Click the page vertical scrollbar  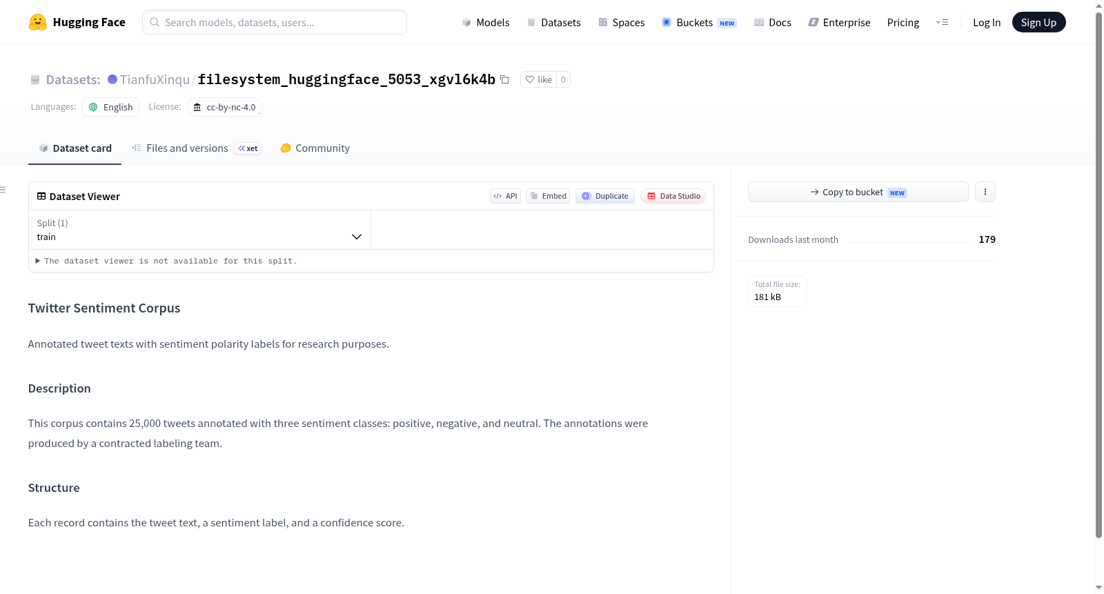click(x=1098, y=276)
